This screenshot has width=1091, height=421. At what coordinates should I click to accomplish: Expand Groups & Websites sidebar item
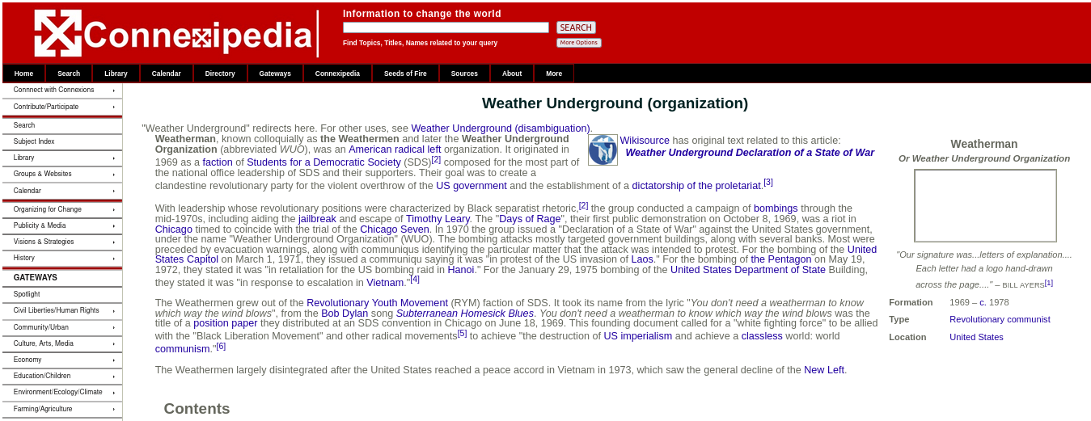coord(62,174)
